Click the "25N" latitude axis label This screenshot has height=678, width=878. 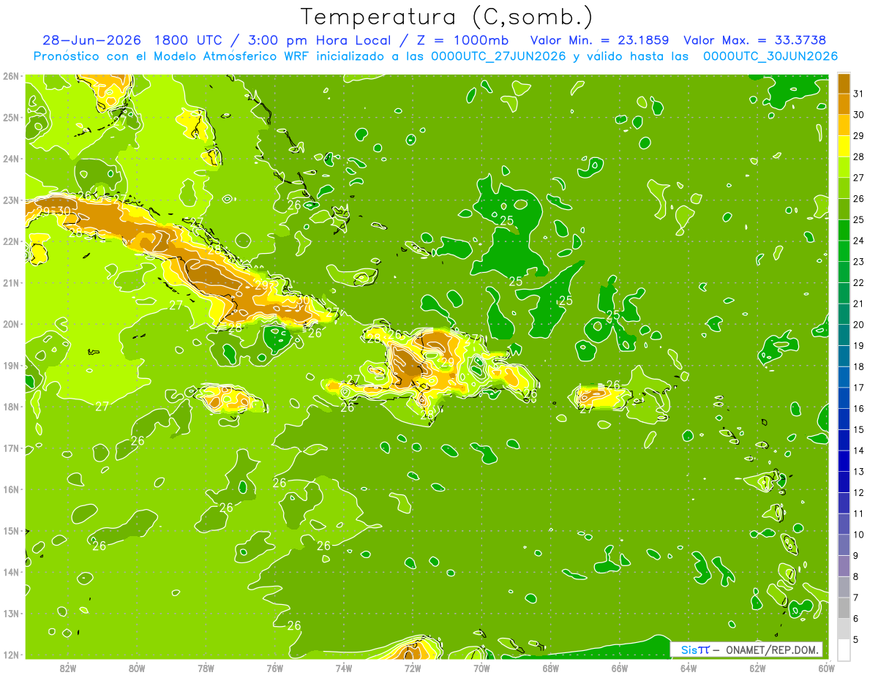pos(10,117)
